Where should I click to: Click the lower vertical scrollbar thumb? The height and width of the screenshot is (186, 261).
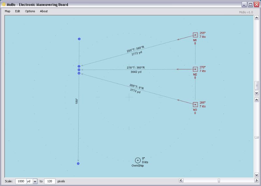257,137
